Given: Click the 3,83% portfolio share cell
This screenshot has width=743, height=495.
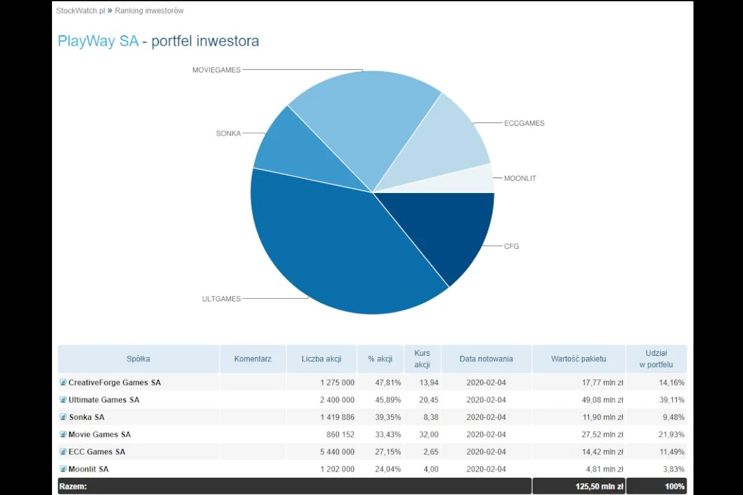Looking at the screenshot, I should 656,469.
